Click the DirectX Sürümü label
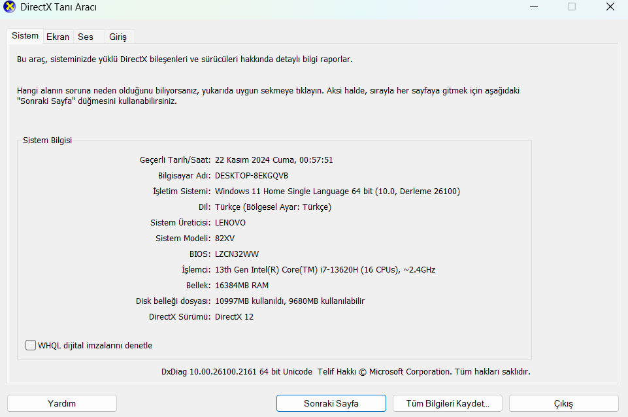Image resolution: width=628 pixels, height=417 pixels. [180, 317]
